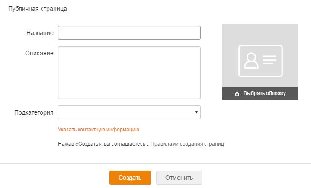Expand the Подкатегория dropdown arrow
This screenshot has width=311, height=188.
point(196,112)
